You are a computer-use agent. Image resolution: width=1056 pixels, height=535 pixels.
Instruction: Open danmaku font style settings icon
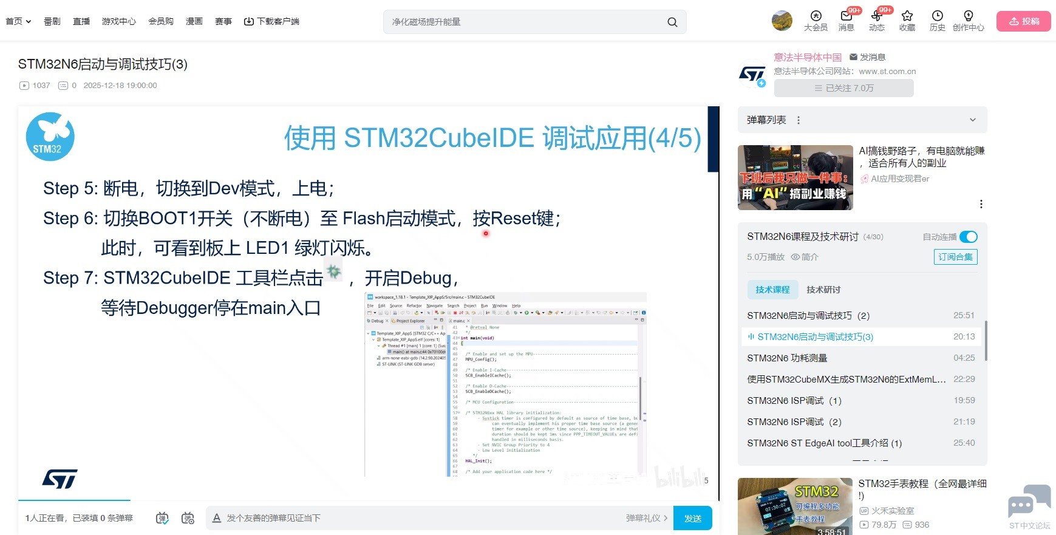tap(217, 518)
